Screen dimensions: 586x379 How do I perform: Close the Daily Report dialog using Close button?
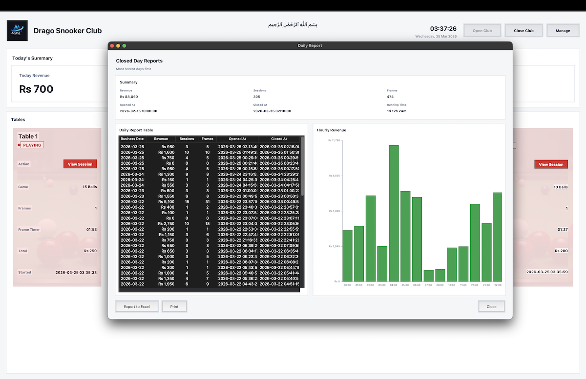(491, 306)
